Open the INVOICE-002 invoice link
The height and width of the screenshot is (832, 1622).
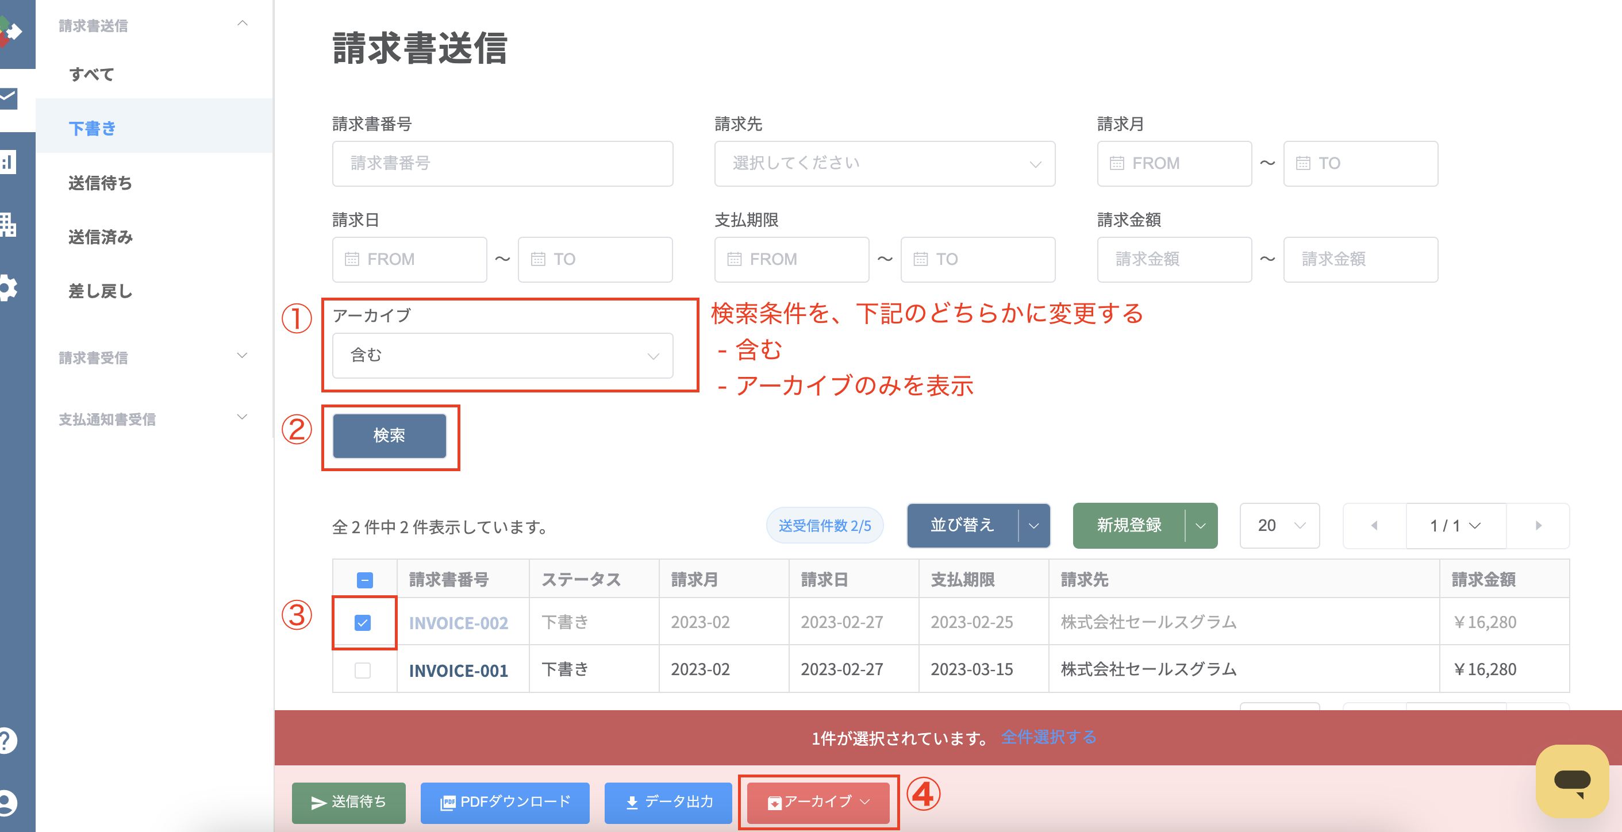[459, 623]
